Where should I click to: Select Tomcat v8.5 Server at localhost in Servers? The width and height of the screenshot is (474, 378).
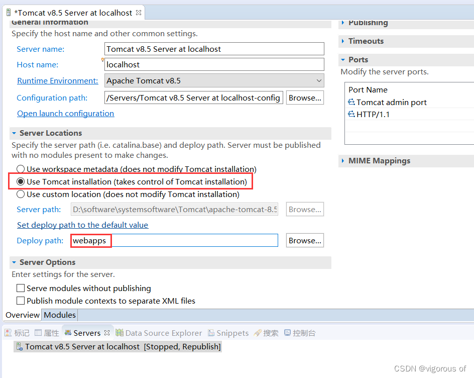(117, 346)
